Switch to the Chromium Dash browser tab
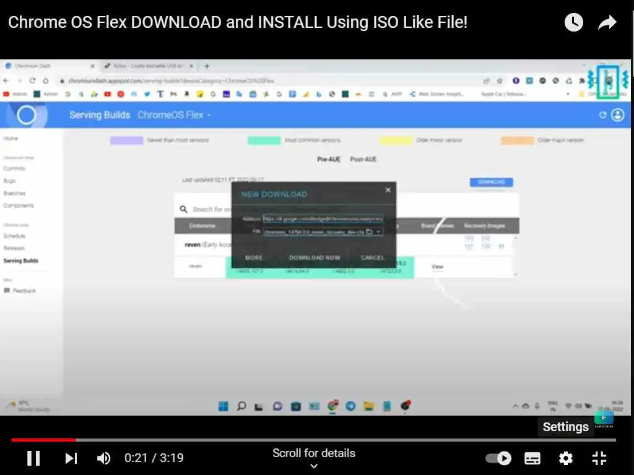 50,66
